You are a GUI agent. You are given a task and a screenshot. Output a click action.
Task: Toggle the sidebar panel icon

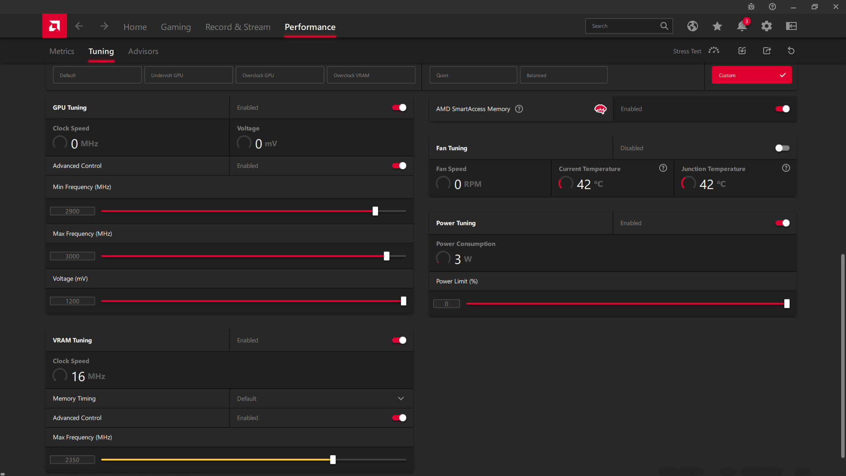[x=791, y=26]
